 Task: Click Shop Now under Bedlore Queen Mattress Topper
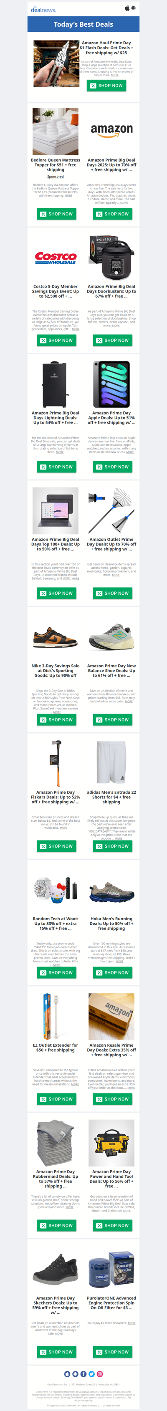click(57, 214)
